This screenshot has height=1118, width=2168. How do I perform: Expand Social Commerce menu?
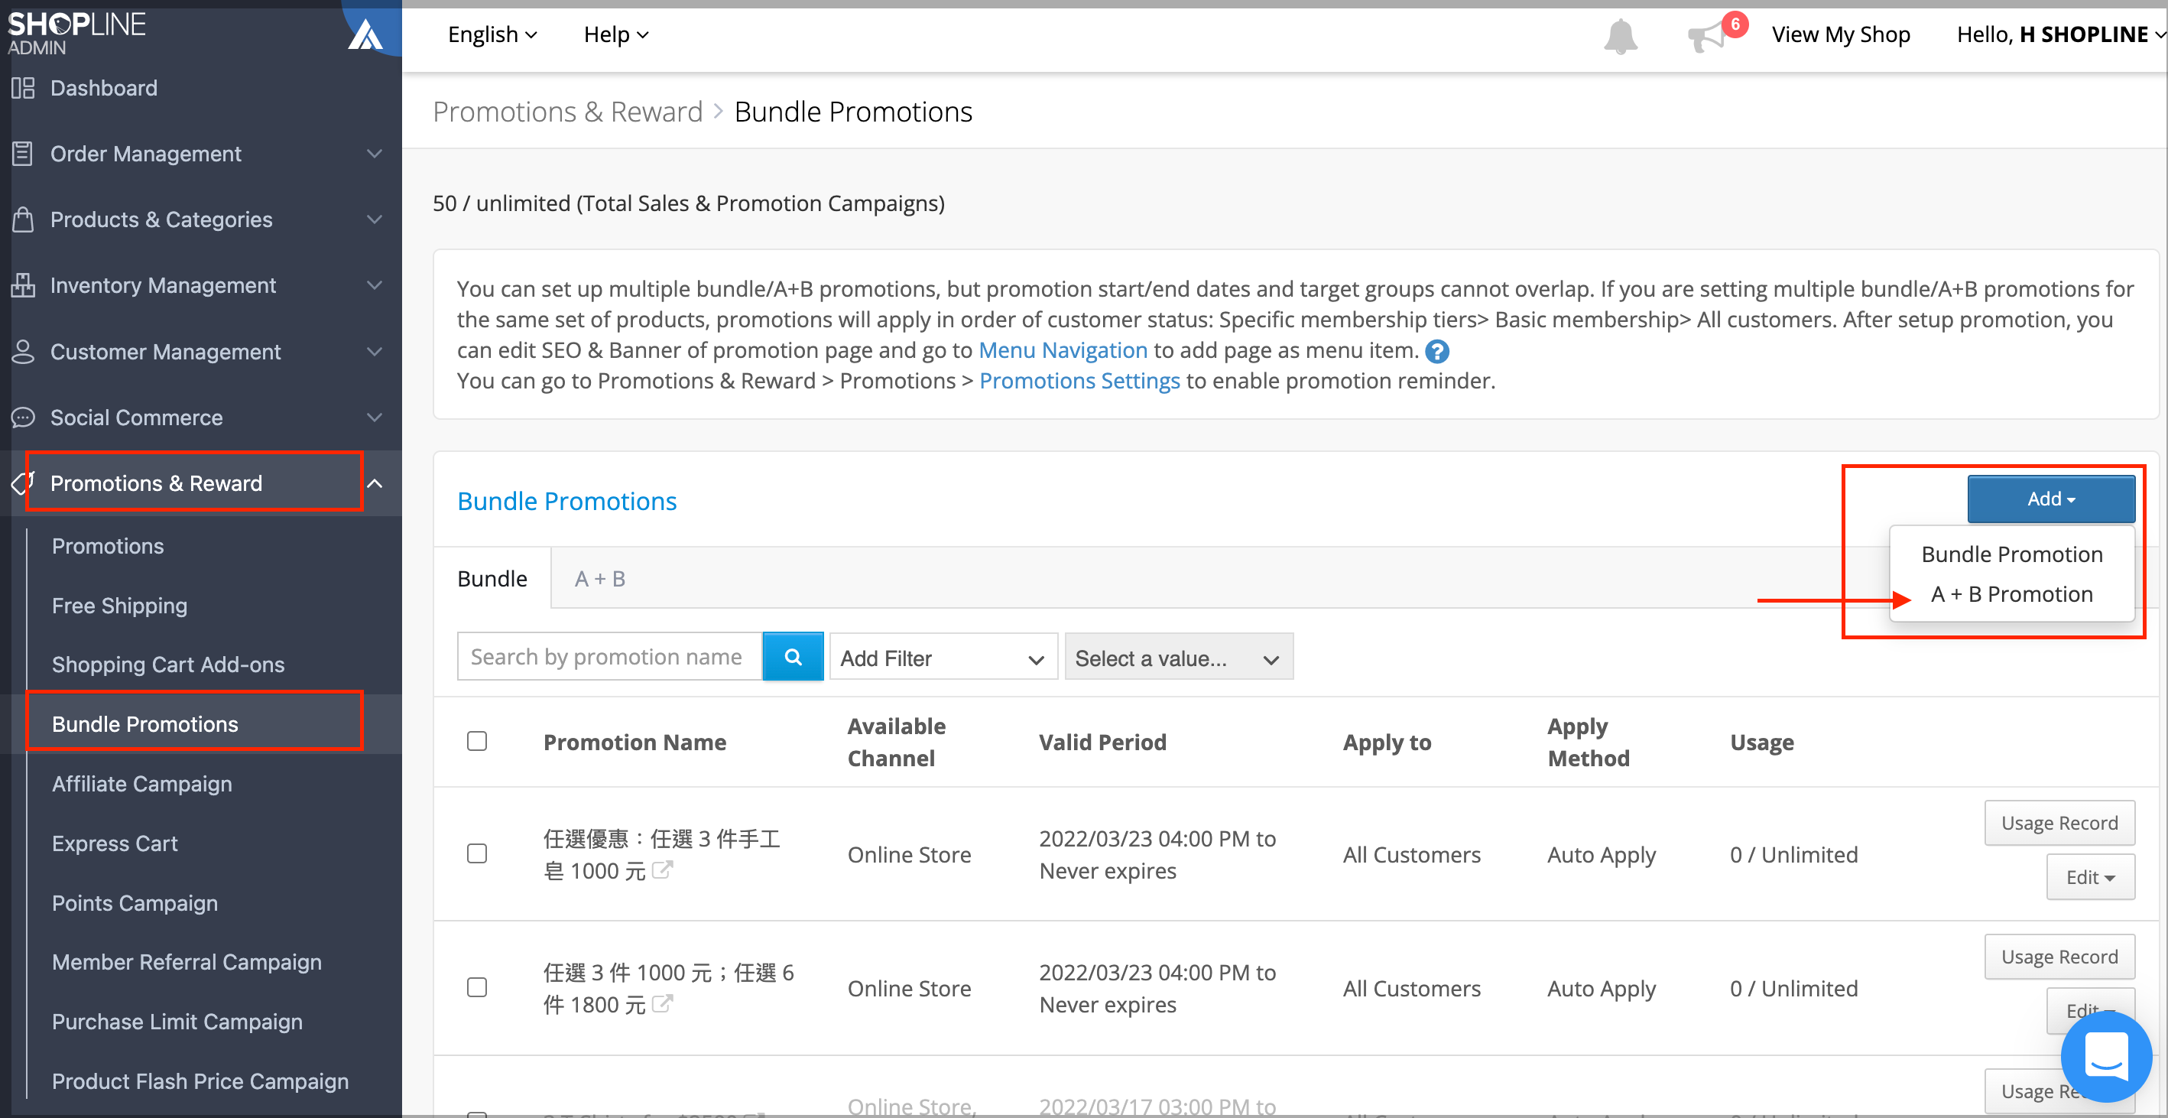pos(375,418)
